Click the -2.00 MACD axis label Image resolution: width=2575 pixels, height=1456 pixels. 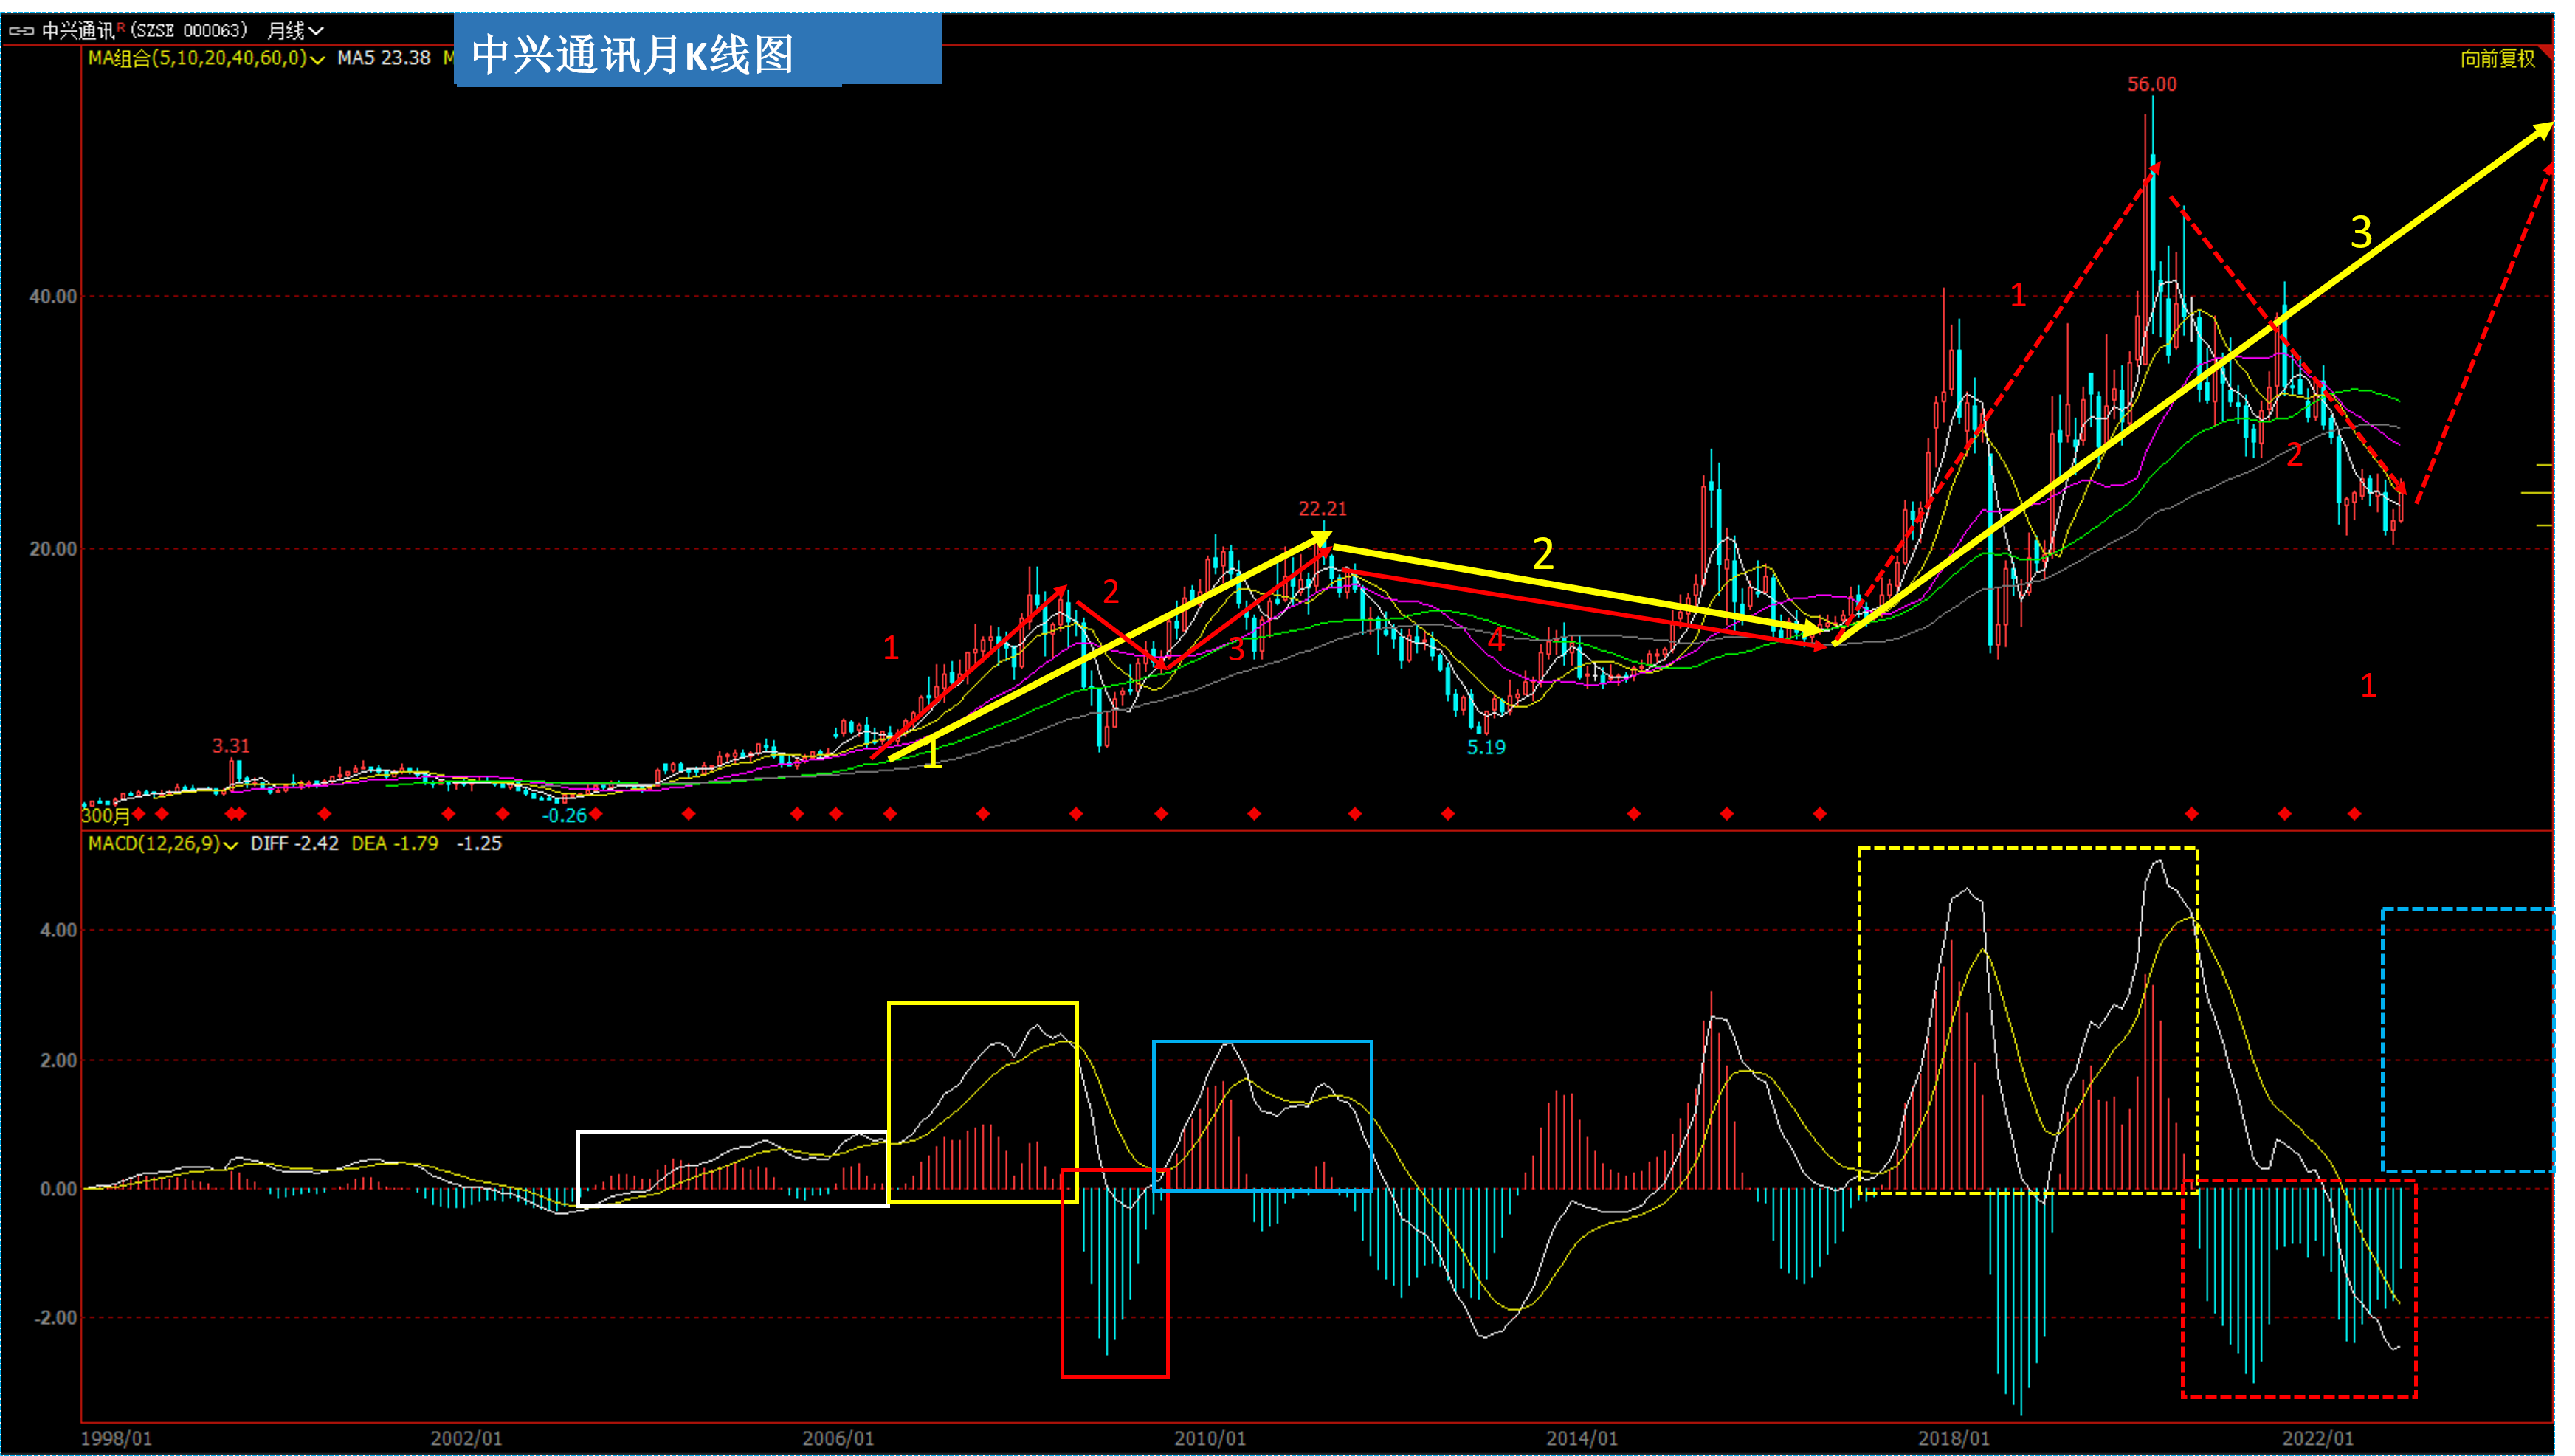[55, 1318]
